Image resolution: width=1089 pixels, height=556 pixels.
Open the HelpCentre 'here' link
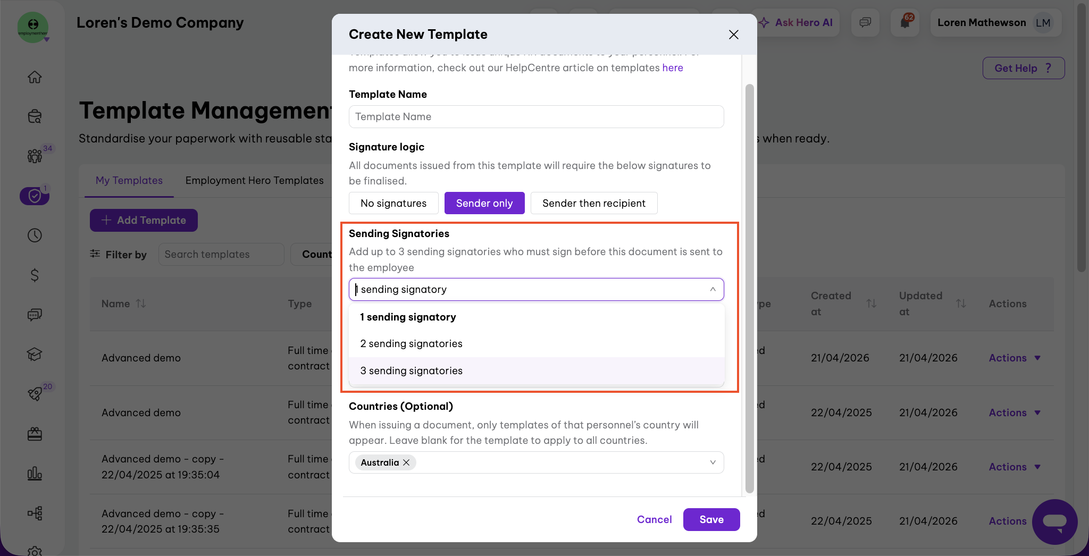coord(673,68)
